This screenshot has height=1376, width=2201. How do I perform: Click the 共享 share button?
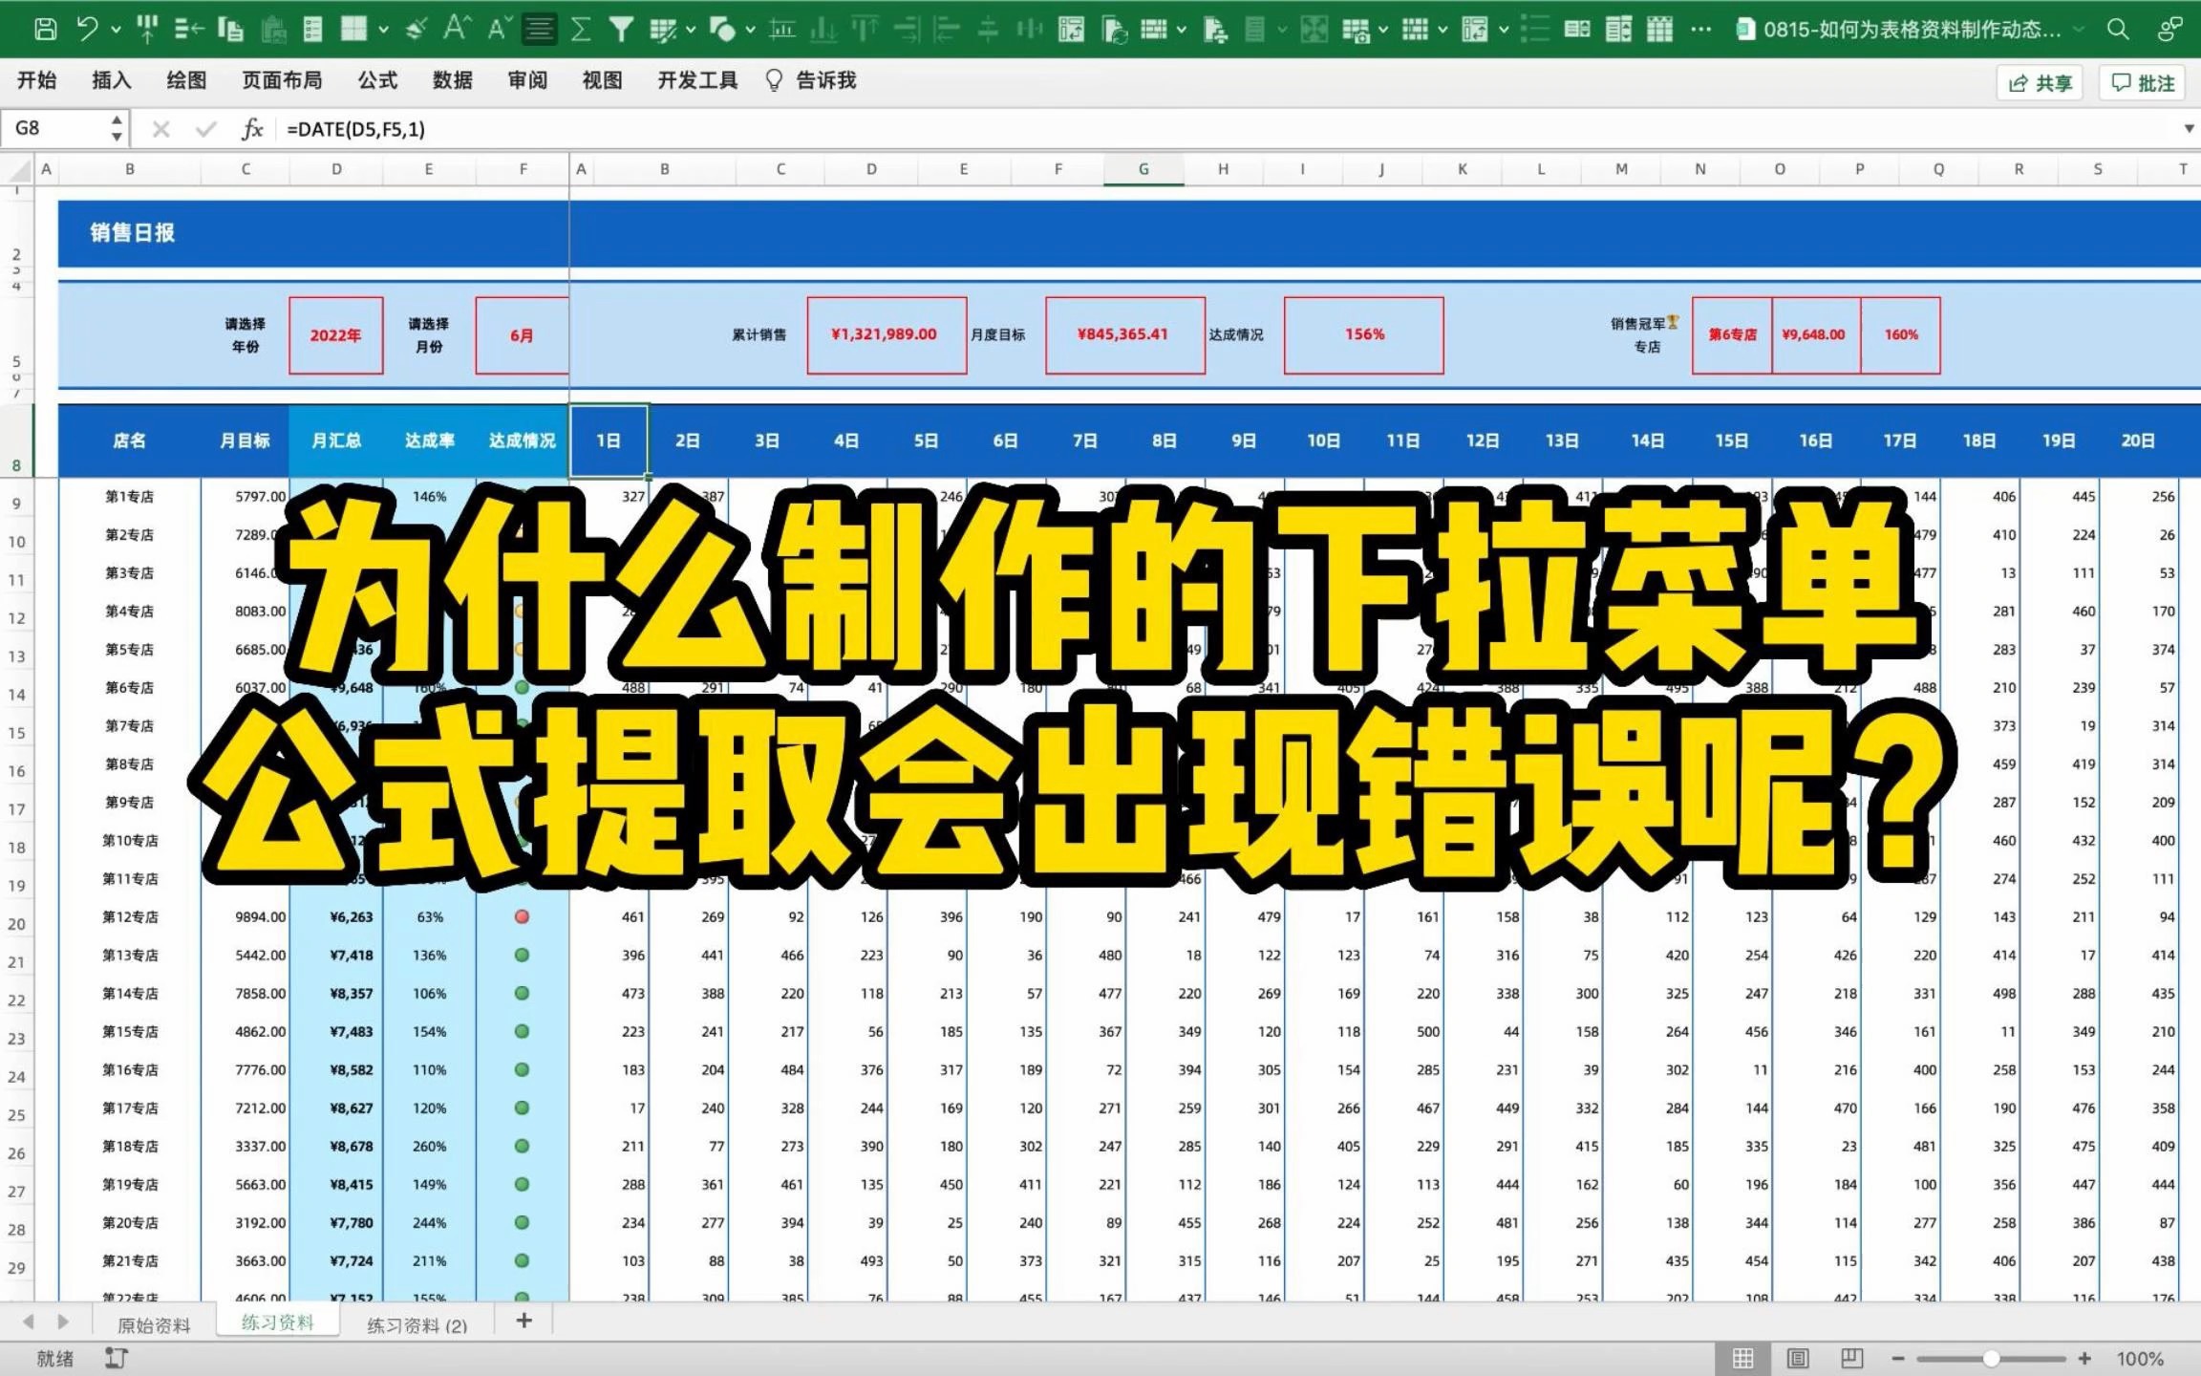[x=2040, y=83]
